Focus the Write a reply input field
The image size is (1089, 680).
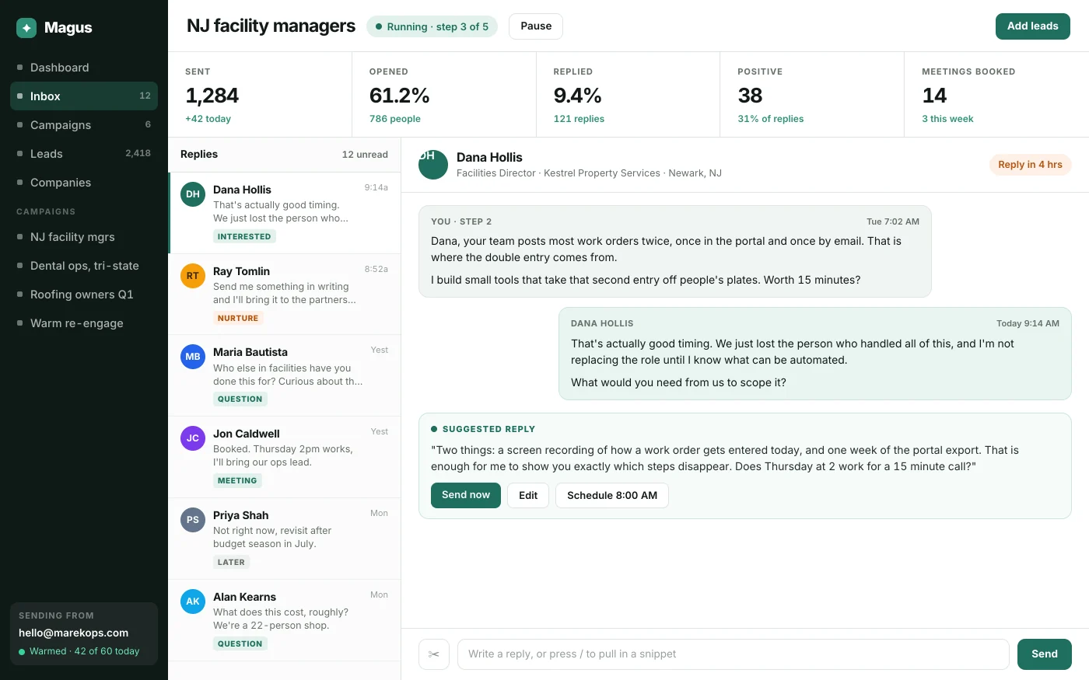tap(734, 654)
